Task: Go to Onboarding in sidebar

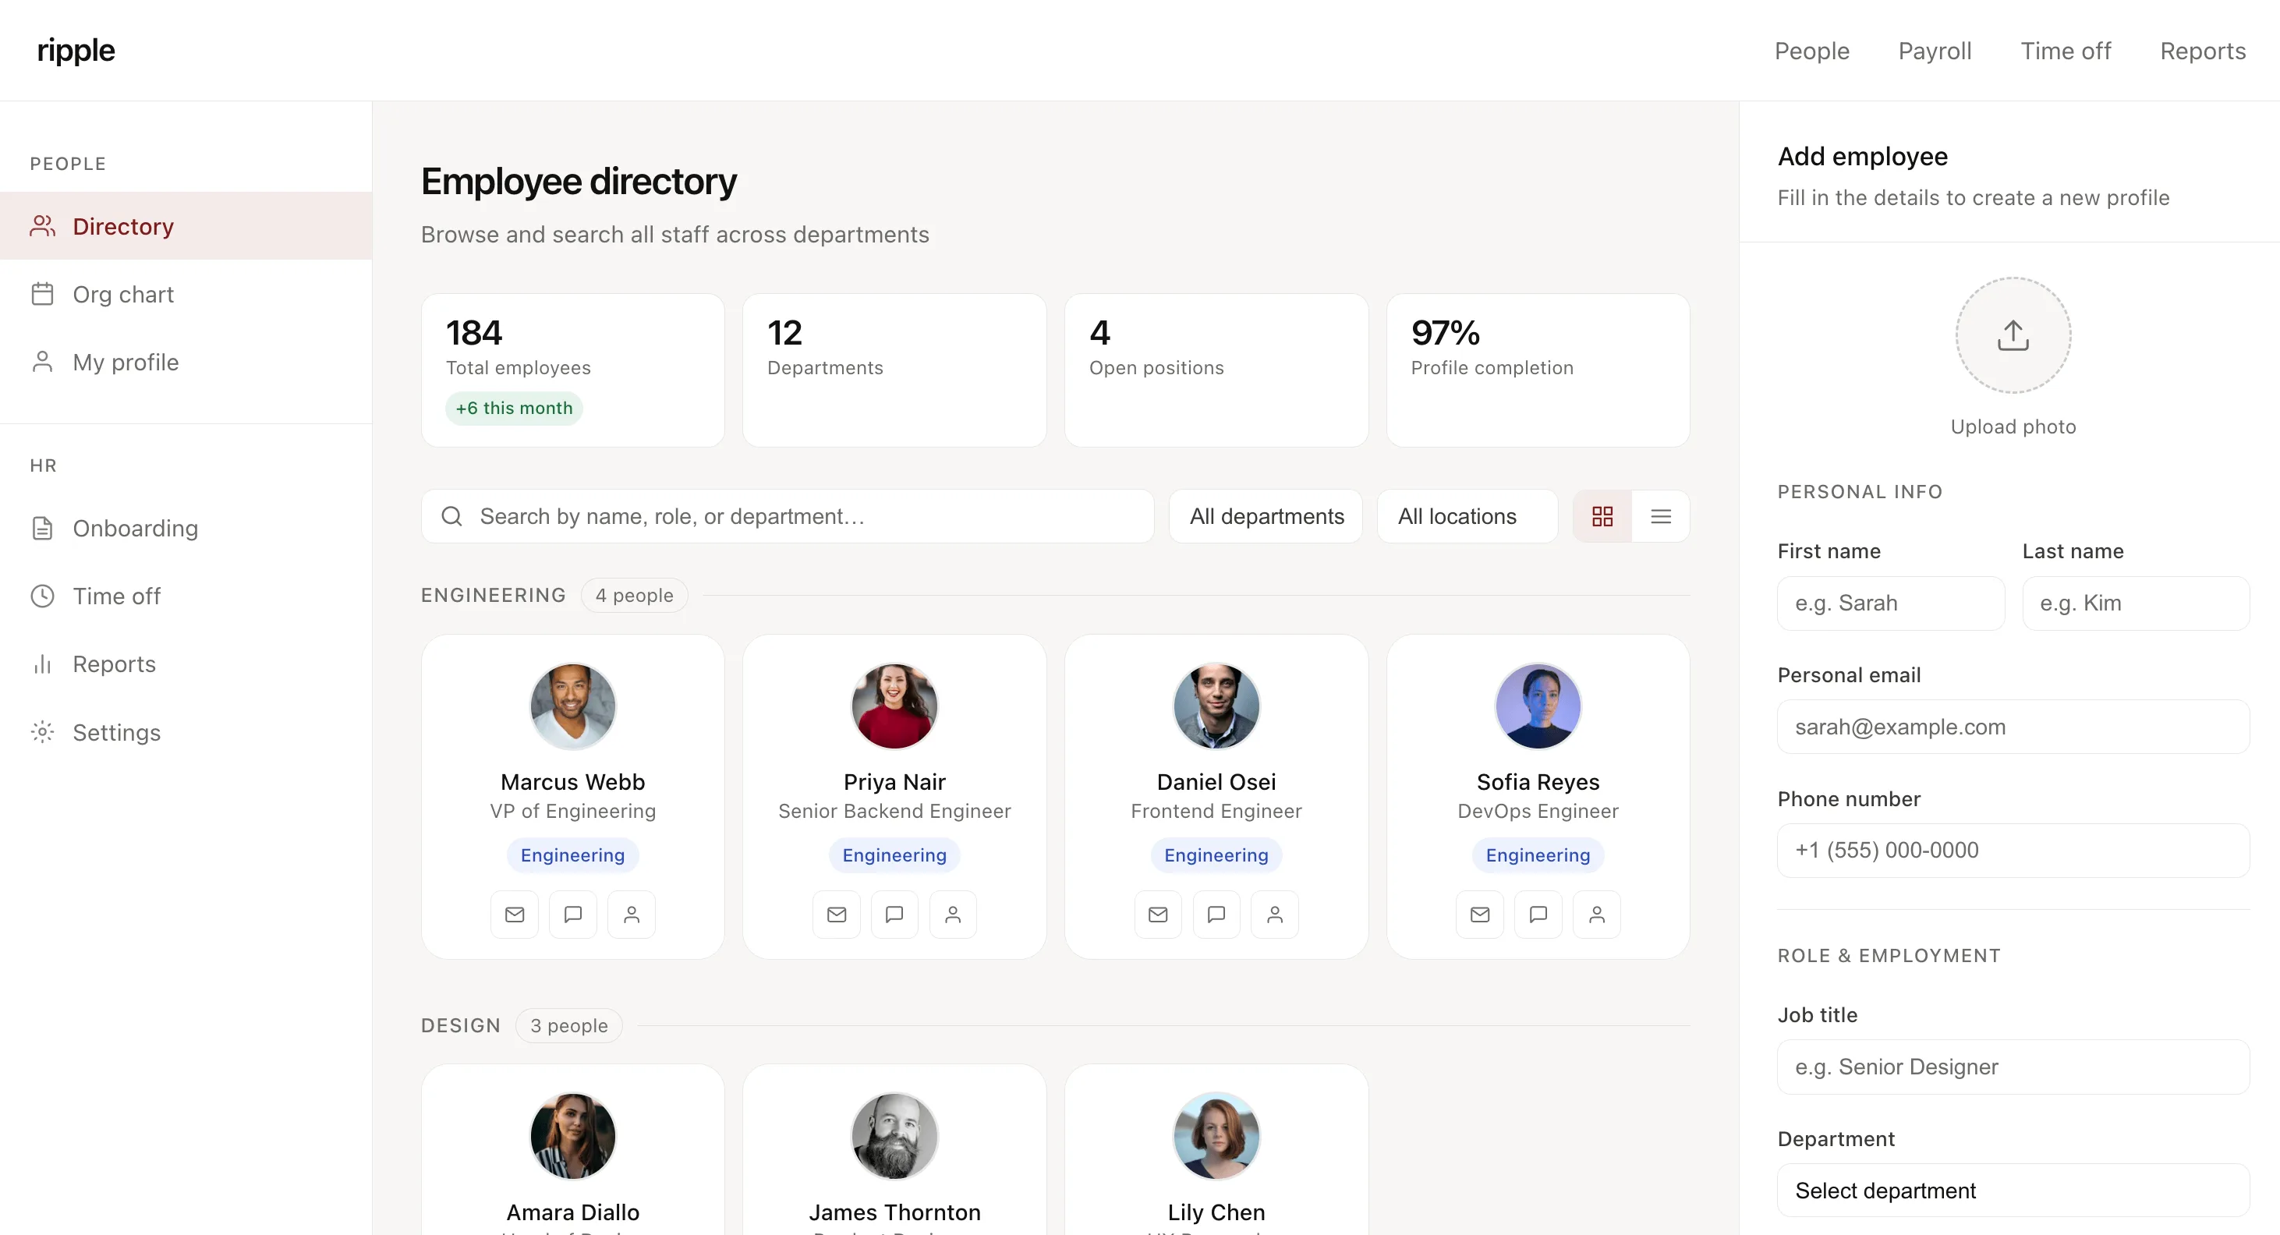Action: pyautogui.click(x=186, y=529)
